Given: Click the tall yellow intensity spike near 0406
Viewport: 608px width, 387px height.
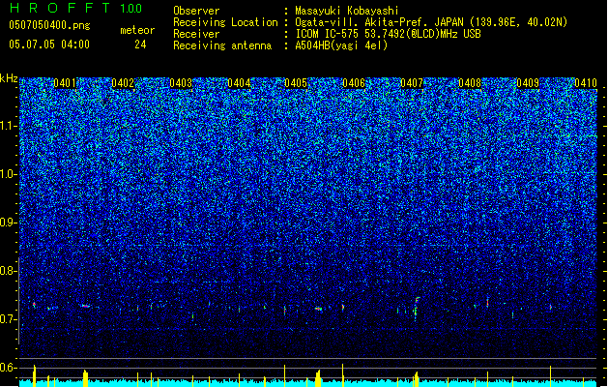Looking at the screenshot, I should [343, 374].
